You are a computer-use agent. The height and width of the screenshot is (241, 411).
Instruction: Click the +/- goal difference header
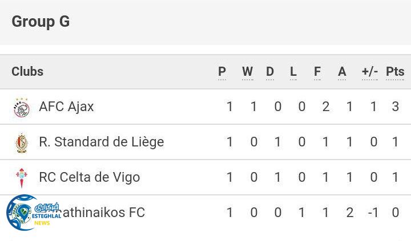[x=370, y=72]
